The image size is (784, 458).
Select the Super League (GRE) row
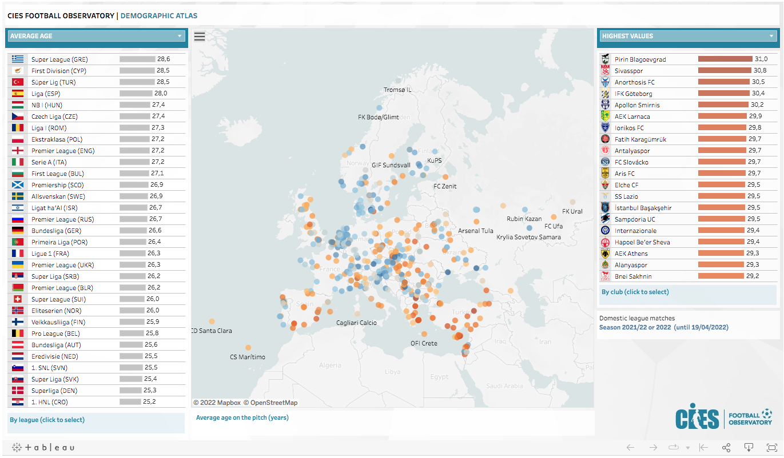[97, 59]
